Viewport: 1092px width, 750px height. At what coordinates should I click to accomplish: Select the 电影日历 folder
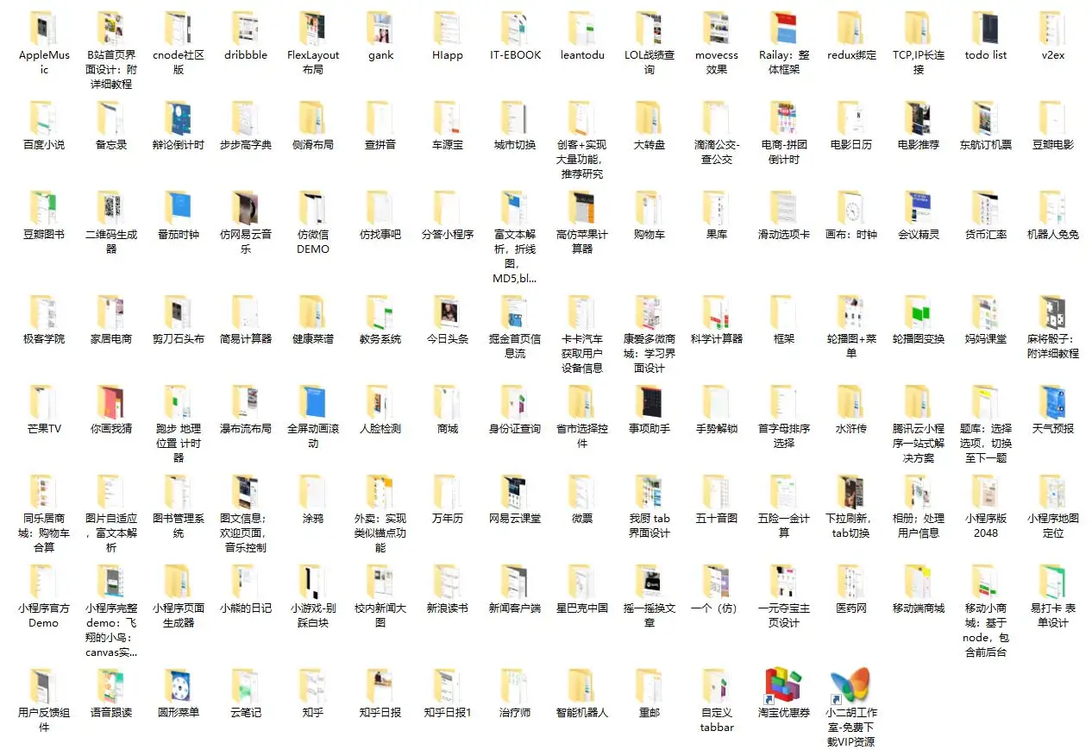click(x=851, y=117)
